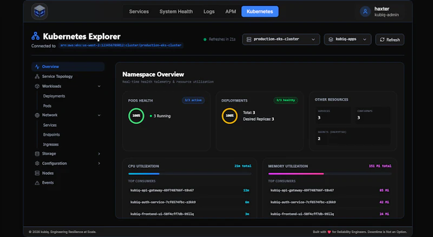Click the kubiq cube logo icon
This screenshot has width=433, height=237.
click(40, 11)
